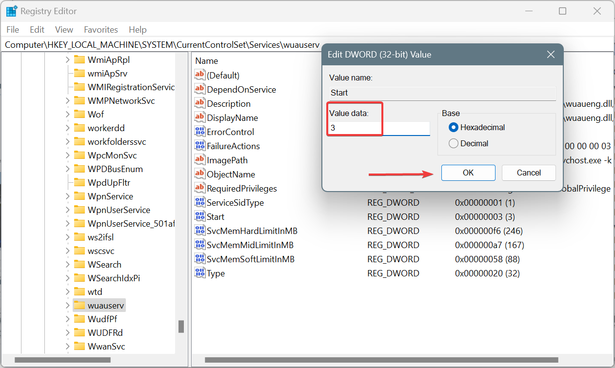
Task: Click the binary icon beside ErrorControl
Action: pyautogui.click(x=200, y=132)
